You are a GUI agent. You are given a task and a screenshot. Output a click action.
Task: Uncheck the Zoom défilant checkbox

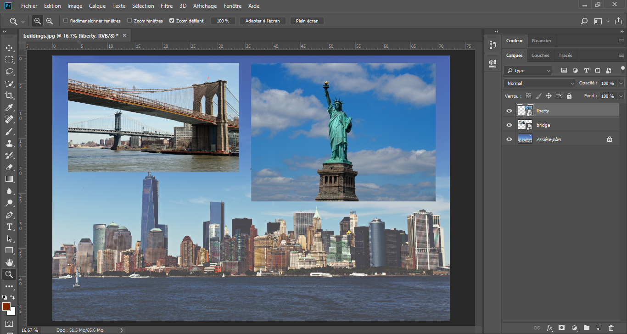point(172,21)
